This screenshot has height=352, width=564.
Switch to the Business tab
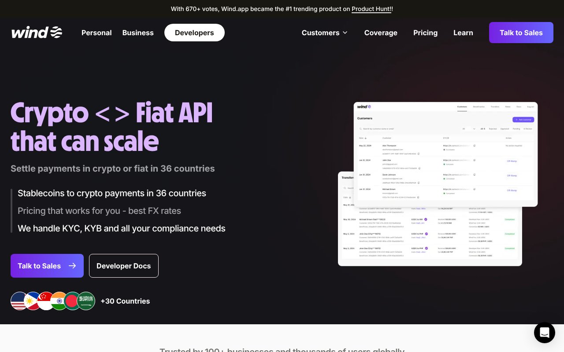click(x=138, y=33)
